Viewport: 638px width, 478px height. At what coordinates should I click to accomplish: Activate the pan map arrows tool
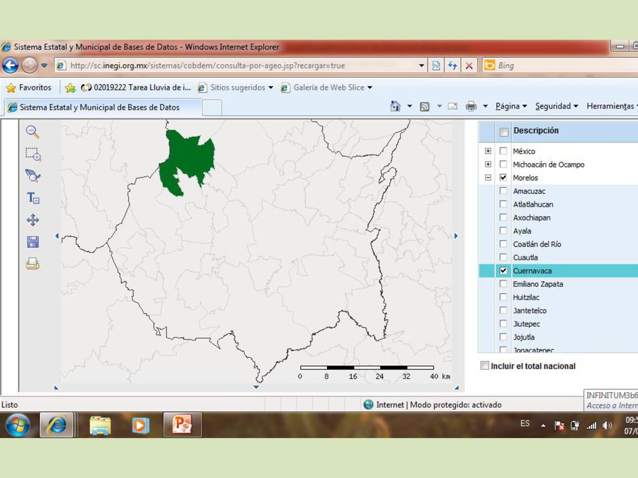(32, 220)
